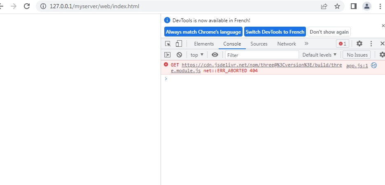
Task: Open the failed three.module.js URL link
Action: click(257, 68)
